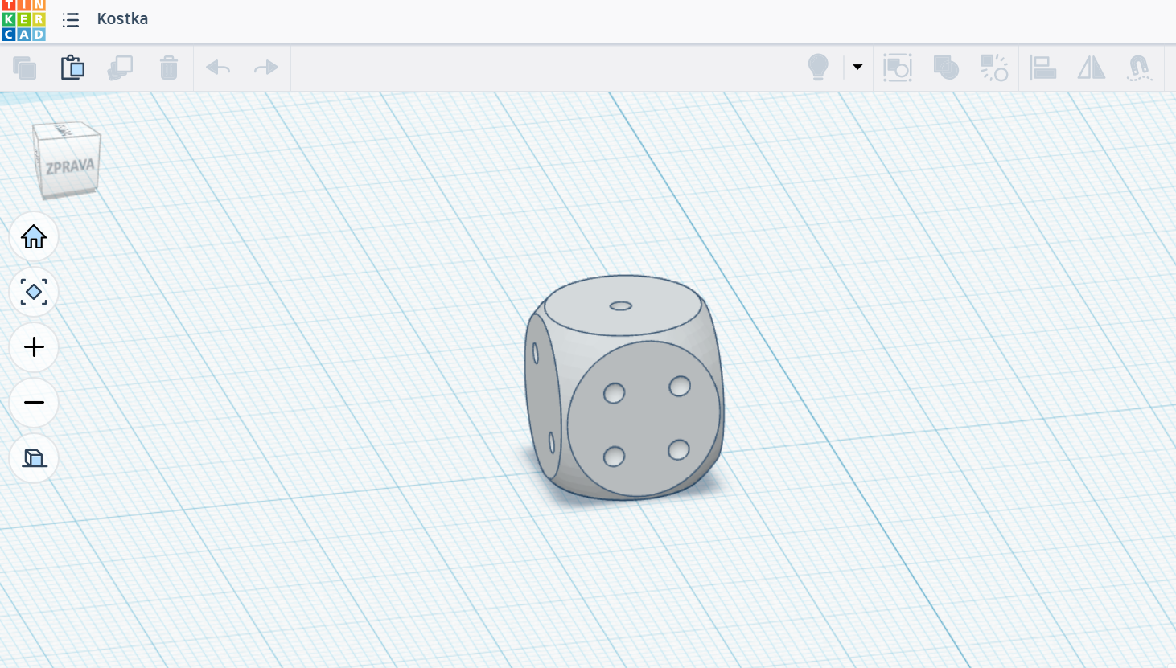Click the Paste clipboard icon

point(72,68)
